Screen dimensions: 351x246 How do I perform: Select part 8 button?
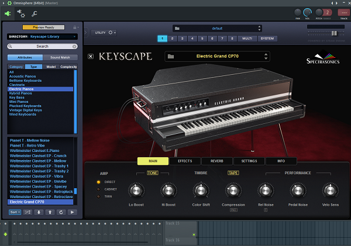[232, 39]
